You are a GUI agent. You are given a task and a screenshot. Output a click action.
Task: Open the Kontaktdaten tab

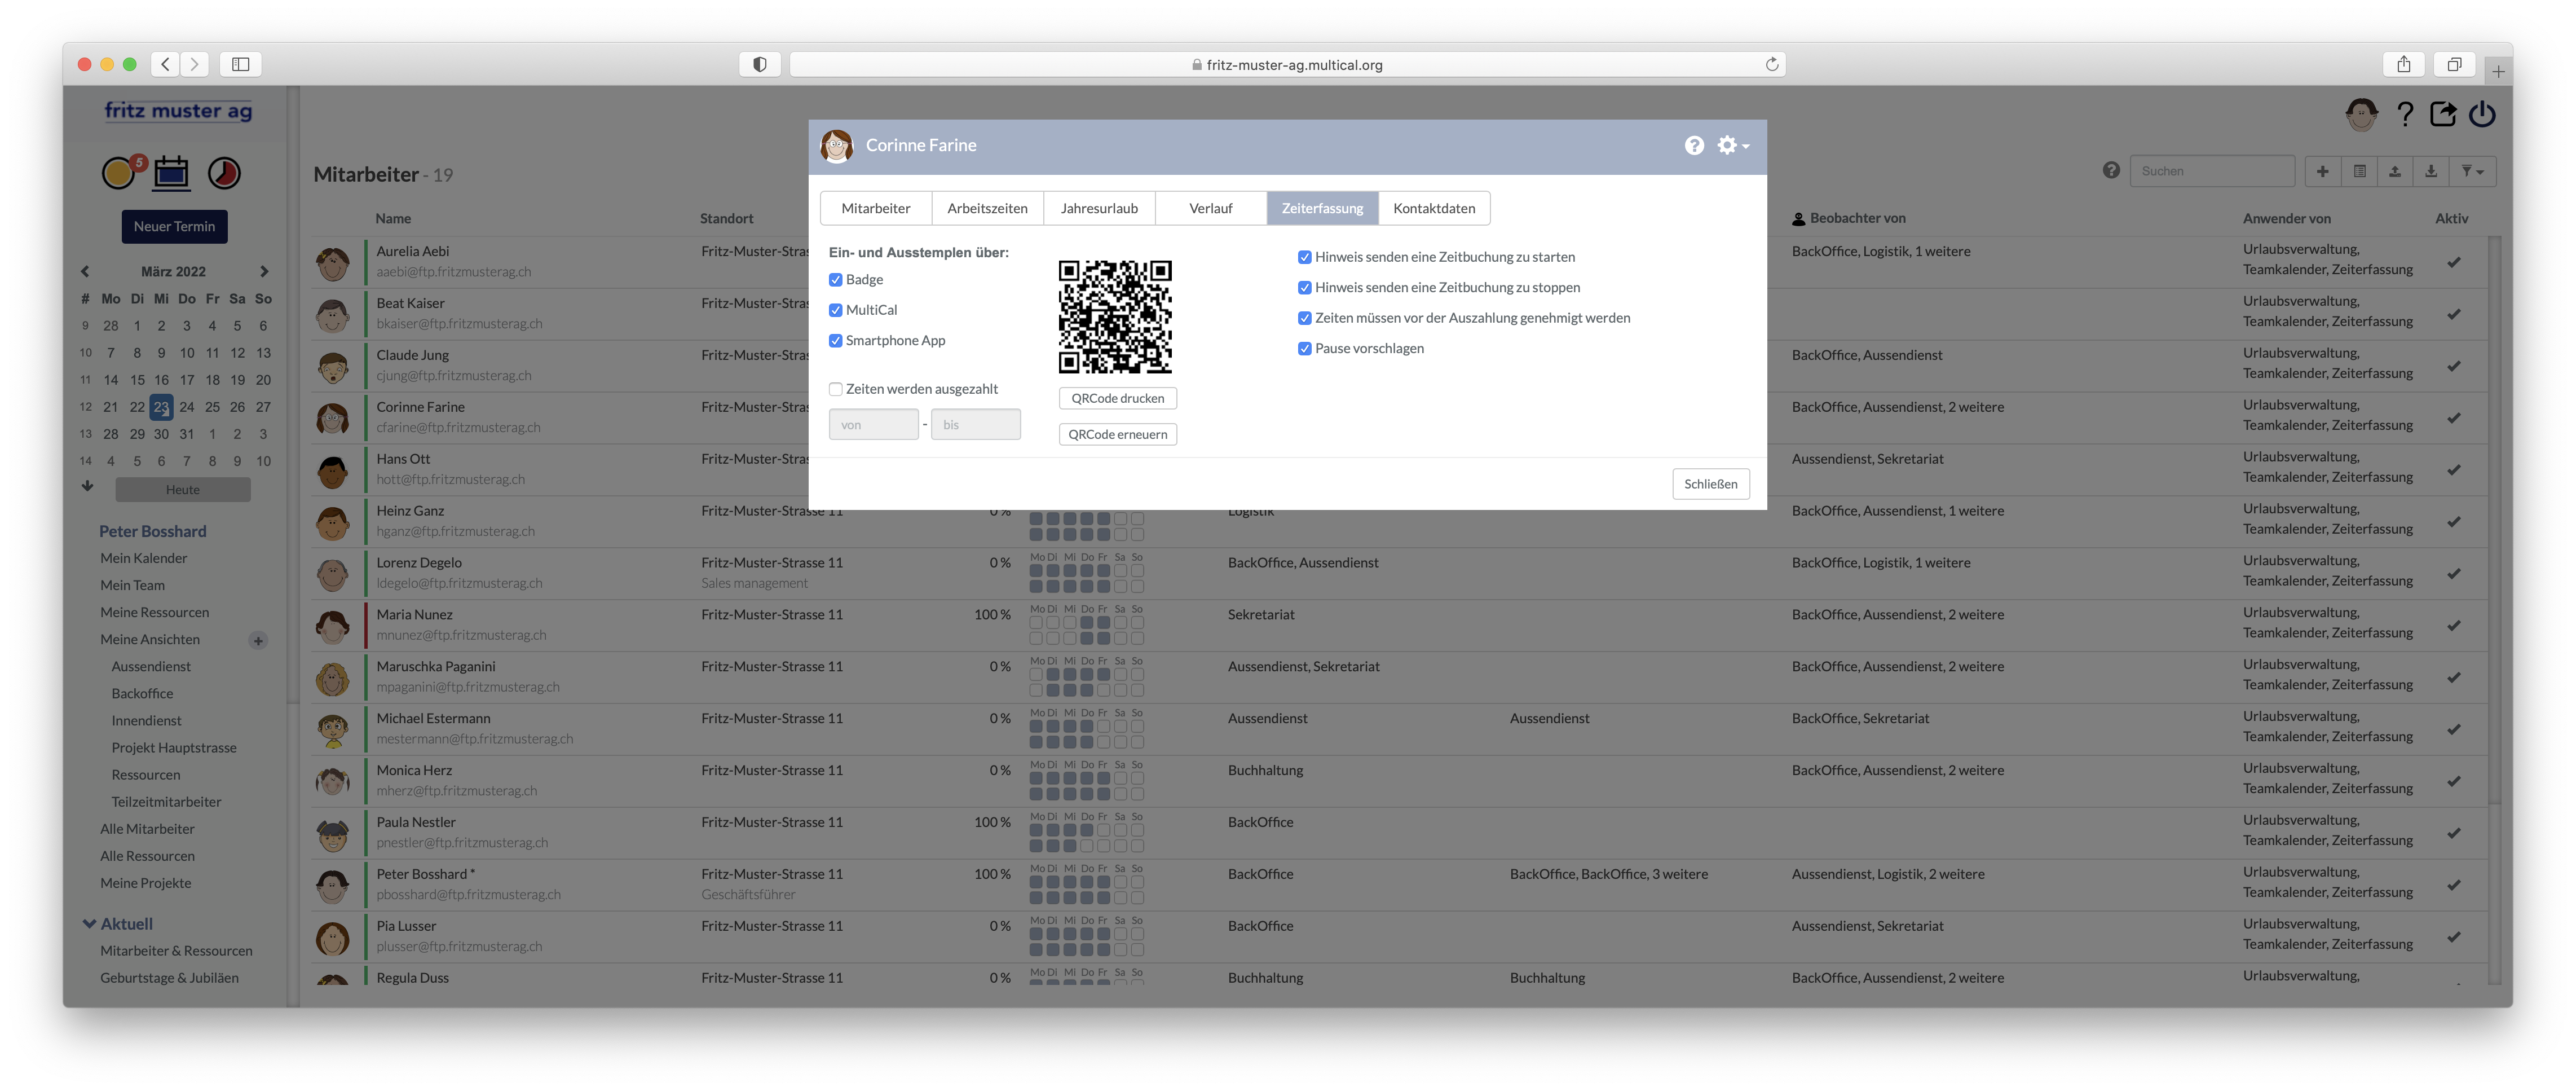(1433, 208)
